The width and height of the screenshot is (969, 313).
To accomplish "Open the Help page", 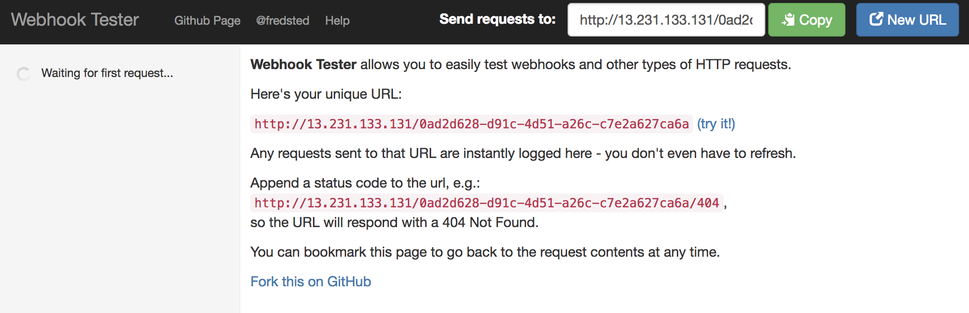I will point(337,21).
